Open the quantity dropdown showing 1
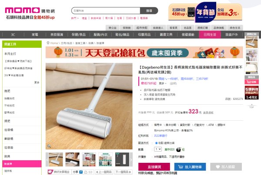Screen dimensions: 261x175 point(158,149)
